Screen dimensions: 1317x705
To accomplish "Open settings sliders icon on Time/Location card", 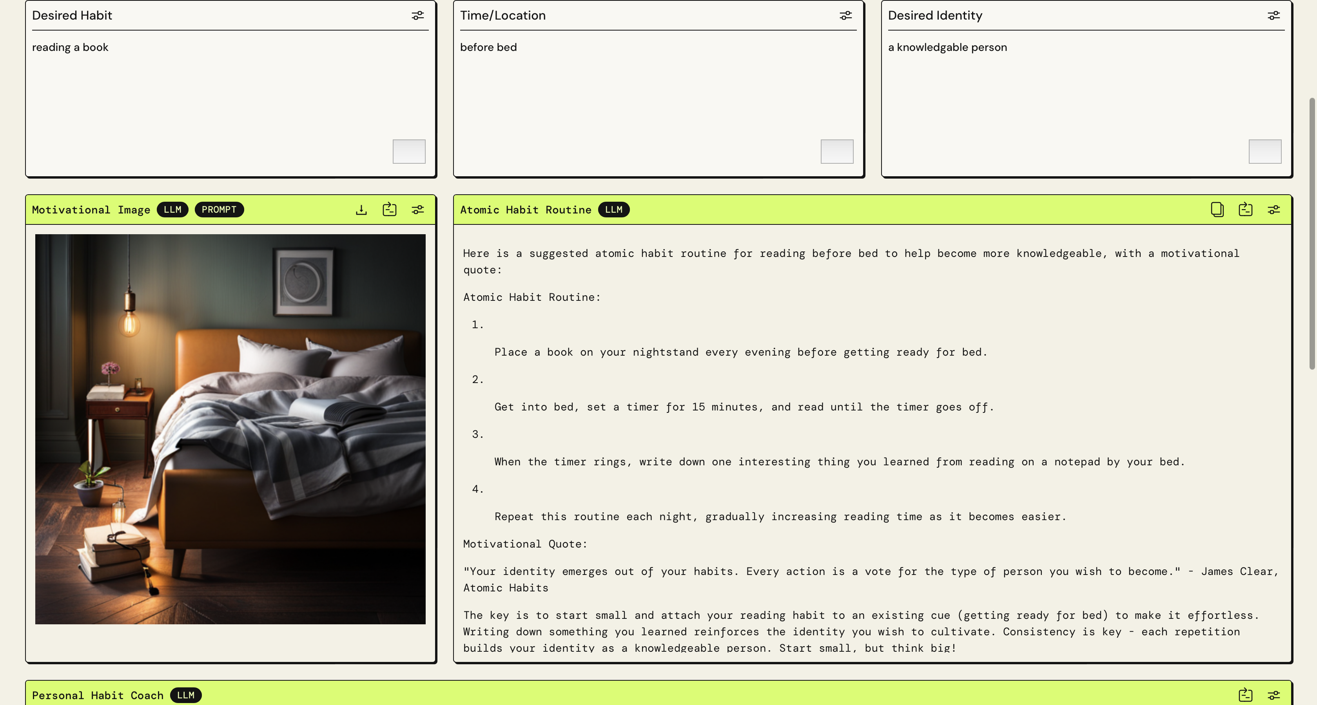I will pos(845,15).
